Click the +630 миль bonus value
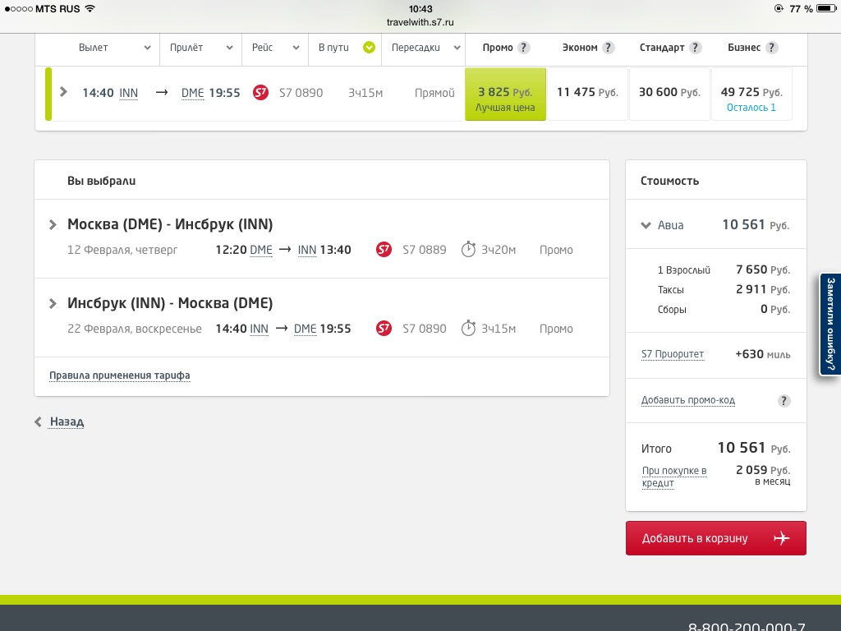Image resolution: width=841 pixels, height=631 pixels. coord(763,354)
